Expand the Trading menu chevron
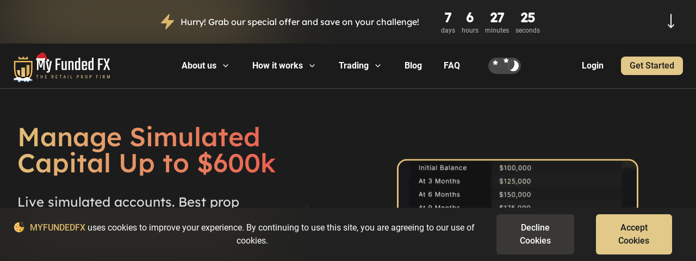 pos(378,66)
